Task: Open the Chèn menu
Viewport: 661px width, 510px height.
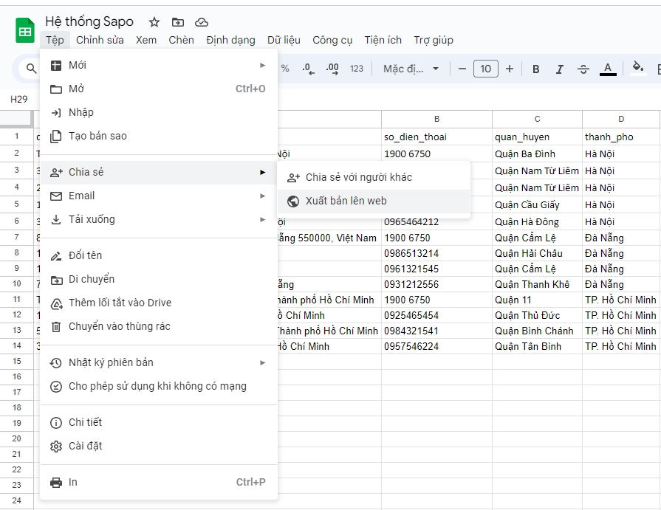Action: [x=181, y=40]
